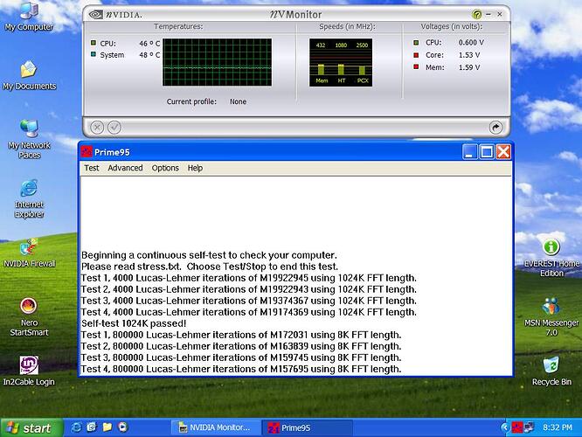Click HT speed bar in graph
582x437 pixels.
[341, 69]
